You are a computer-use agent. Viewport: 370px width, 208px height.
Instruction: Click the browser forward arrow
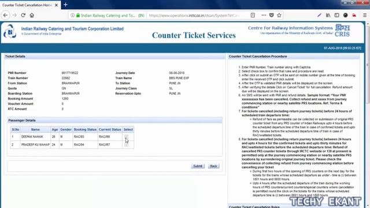click(x=14, y=16)
